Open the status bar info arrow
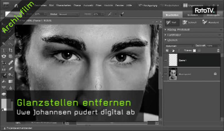Screen dimensions: 224x131 [x=64, y=123]
